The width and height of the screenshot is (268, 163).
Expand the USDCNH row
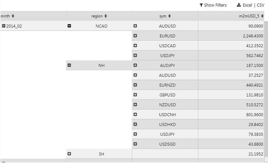[135, 114]
